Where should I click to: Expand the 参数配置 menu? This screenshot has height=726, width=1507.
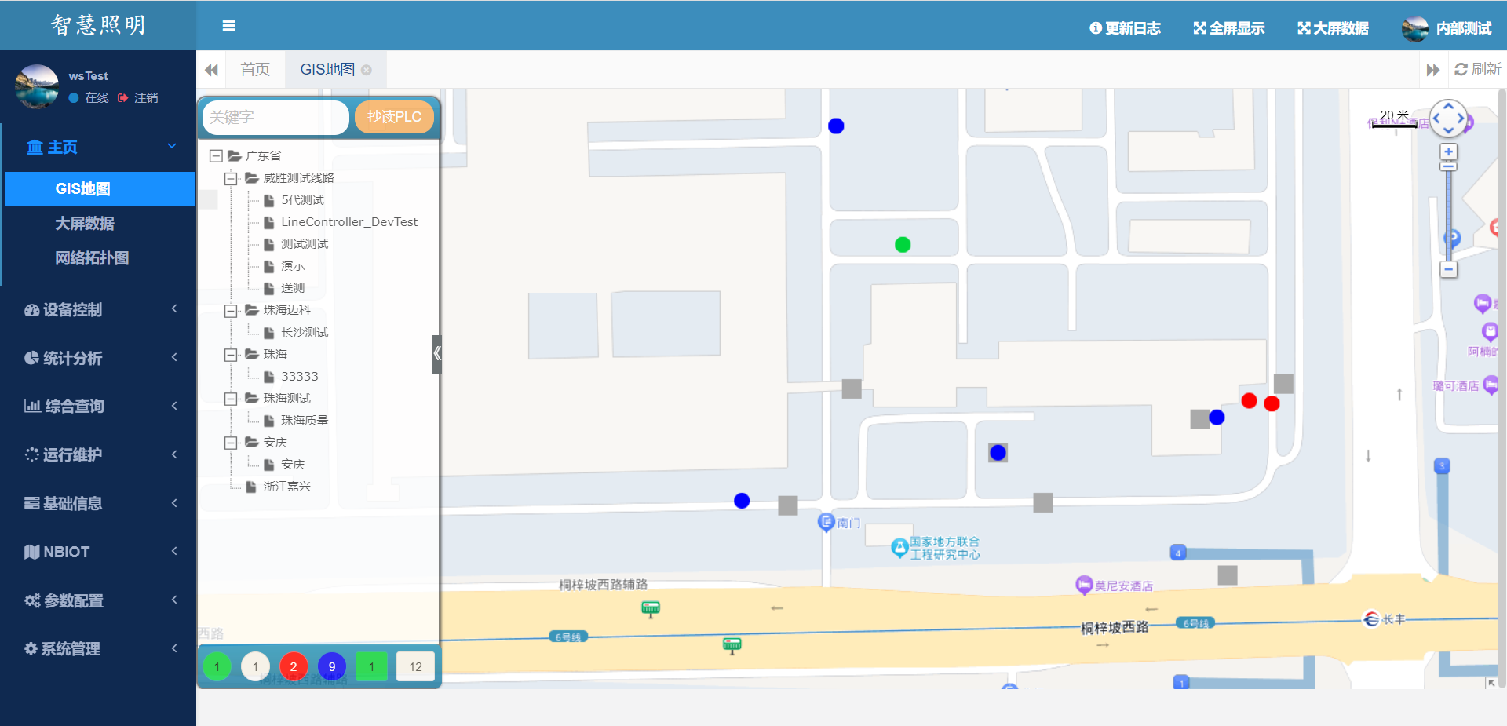coord(98,601)
